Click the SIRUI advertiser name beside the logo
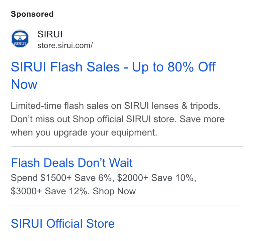 pyautogui.click(x=50, y=34)
